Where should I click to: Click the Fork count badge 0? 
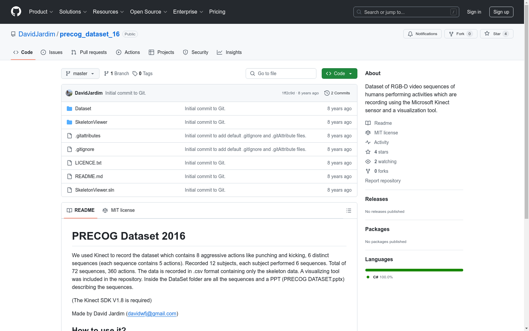point(469,34)
